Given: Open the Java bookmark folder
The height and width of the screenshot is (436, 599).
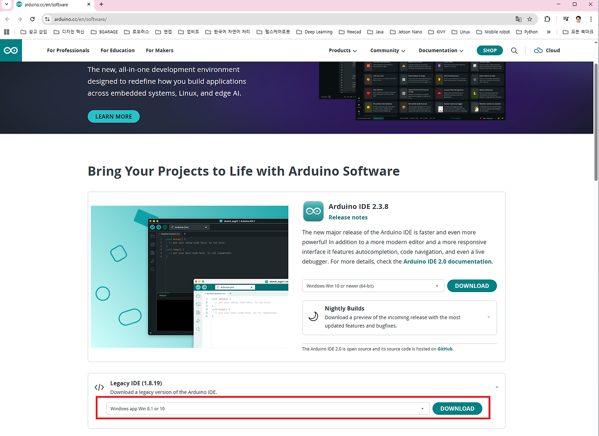Looking at the screenshot, I should tap(375, 32).
